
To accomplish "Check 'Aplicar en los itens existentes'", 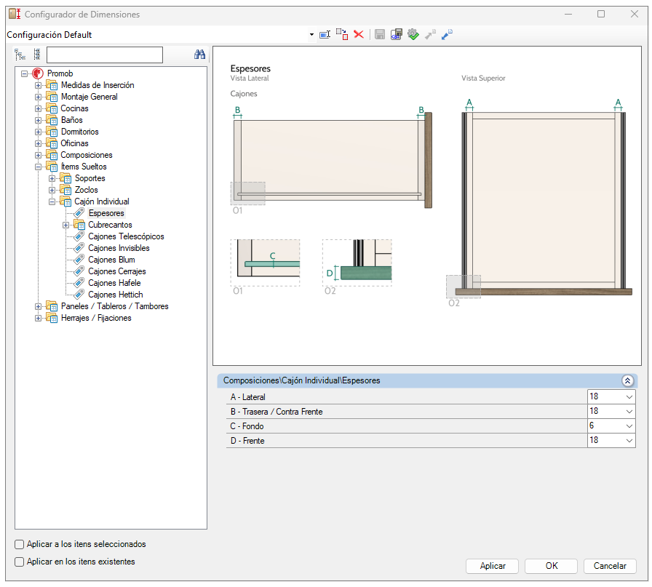I will point(19,562).
